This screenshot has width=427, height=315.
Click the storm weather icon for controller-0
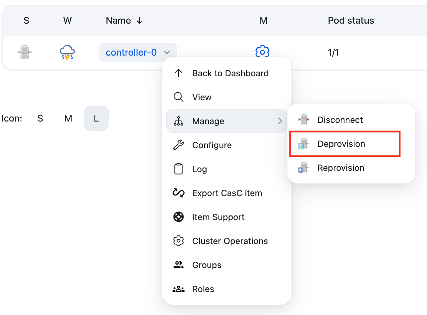click(67, 53)
